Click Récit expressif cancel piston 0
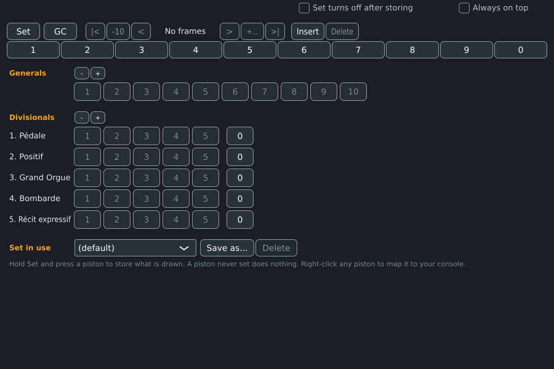This screenshot has width=554, height=369. pos(240,220)
